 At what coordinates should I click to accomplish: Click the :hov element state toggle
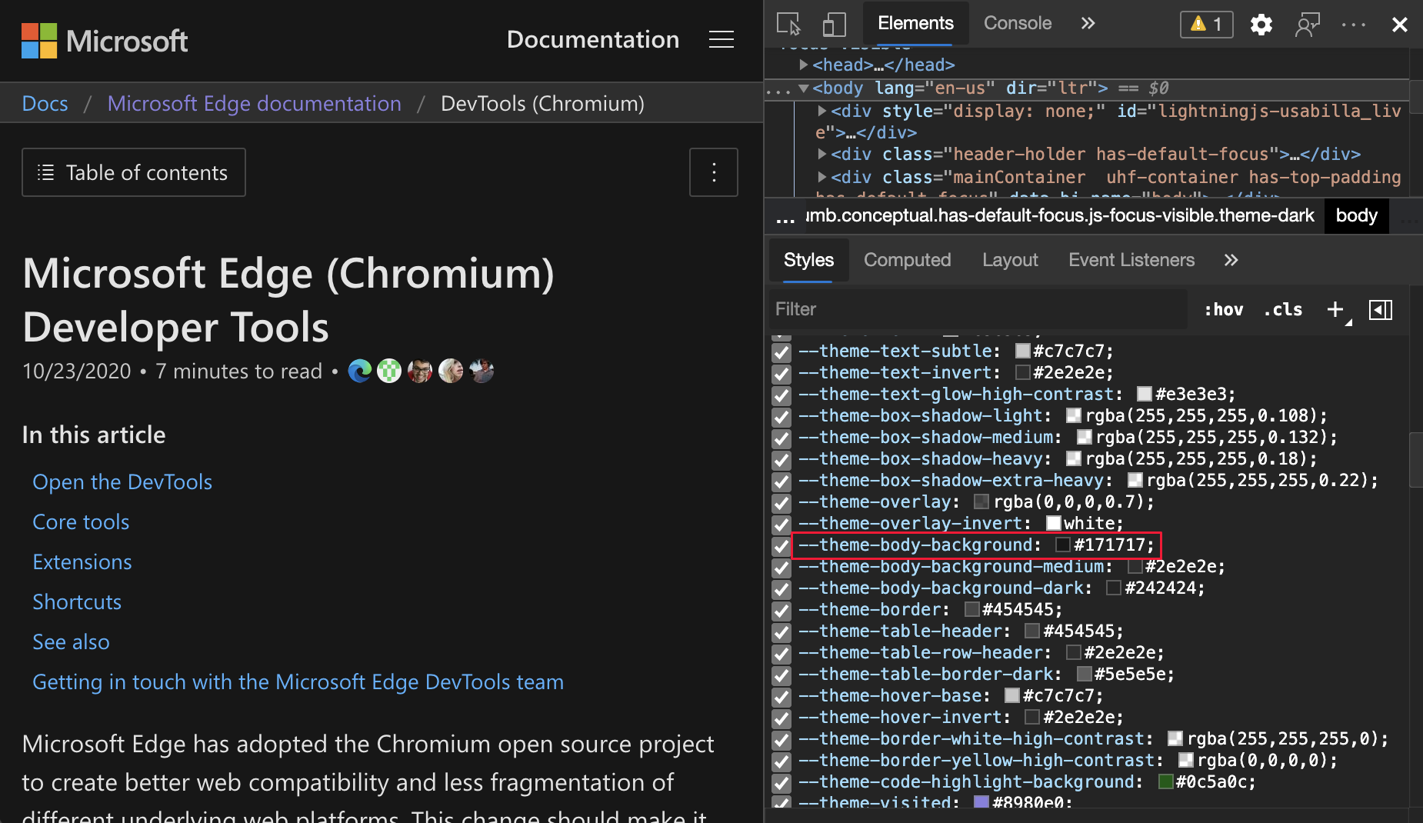pyautogui.click(x=1224, y=309)
